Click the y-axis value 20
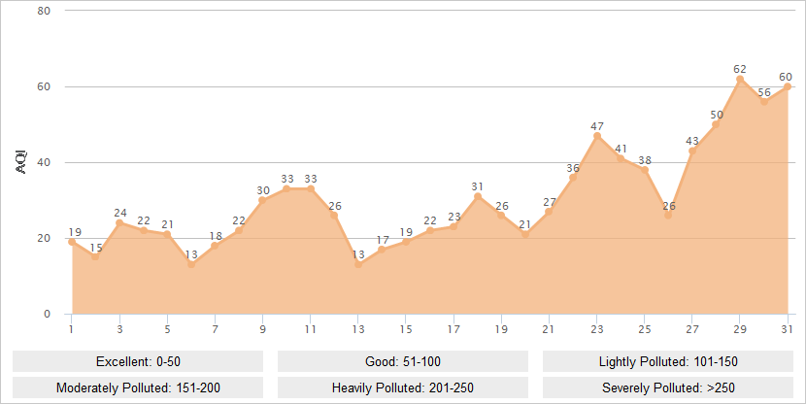Image resolution: width=806 pixels, height=404 pixels. click(44, 238)
